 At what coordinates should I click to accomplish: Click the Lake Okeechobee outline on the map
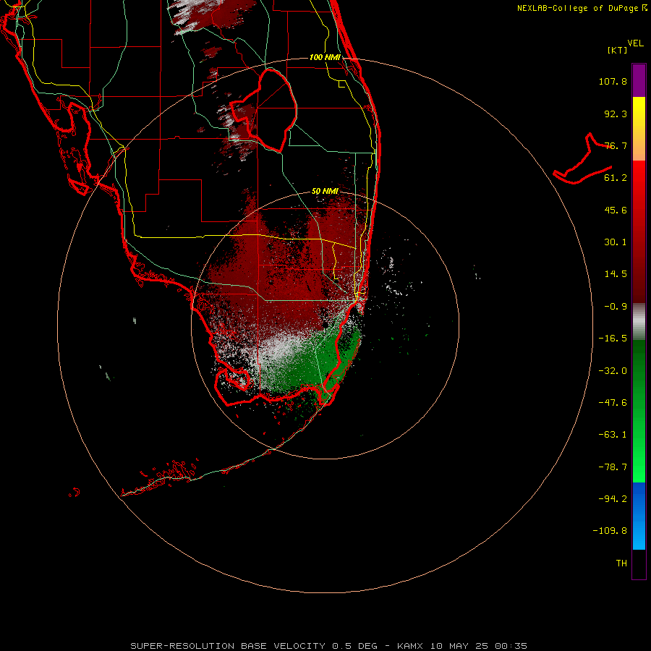click(x=264, y=111)
